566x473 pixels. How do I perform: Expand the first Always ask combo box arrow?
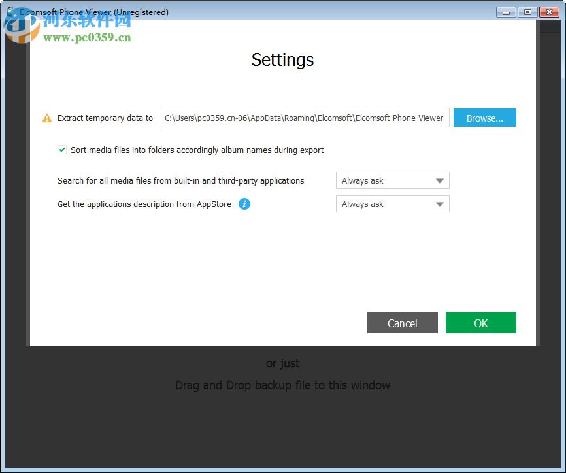(x=441, y=180)
